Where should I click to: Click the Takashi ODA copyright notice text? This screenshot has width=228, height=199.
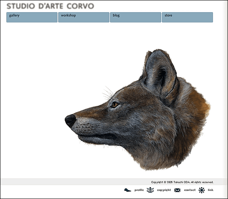(182, 182)
